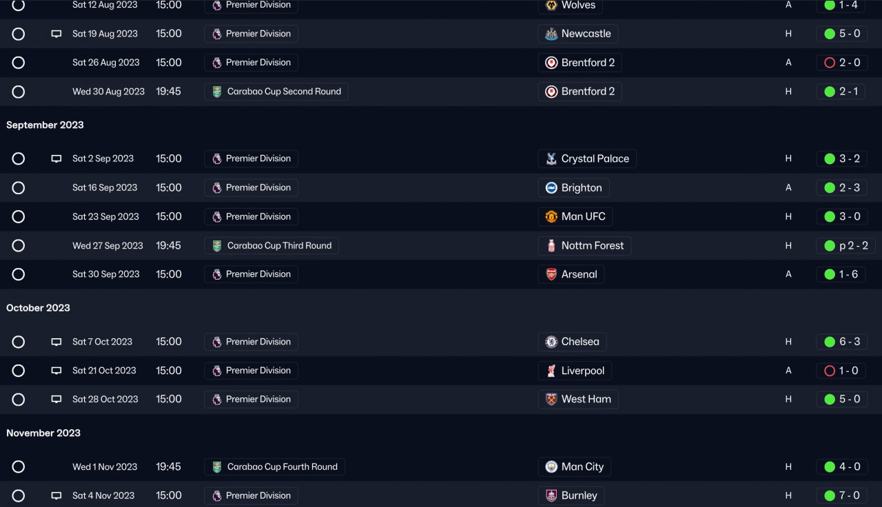The width and height of the screenshot is (882, 507).
Task: Click the Carabao Cup logo for Fourth Round
Action: coord(217,467)
